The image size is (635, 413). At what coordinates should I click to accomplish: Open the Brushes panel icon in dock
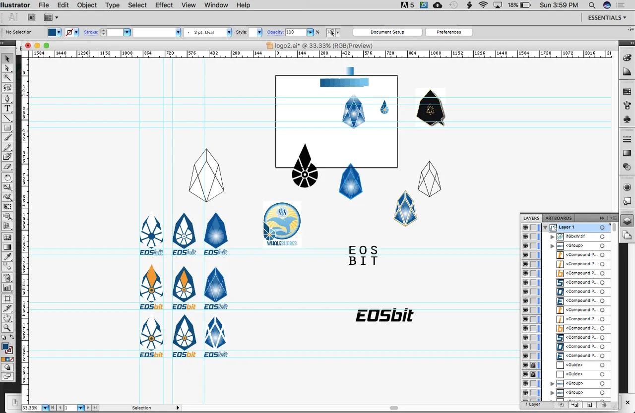(x=627, y=105)
